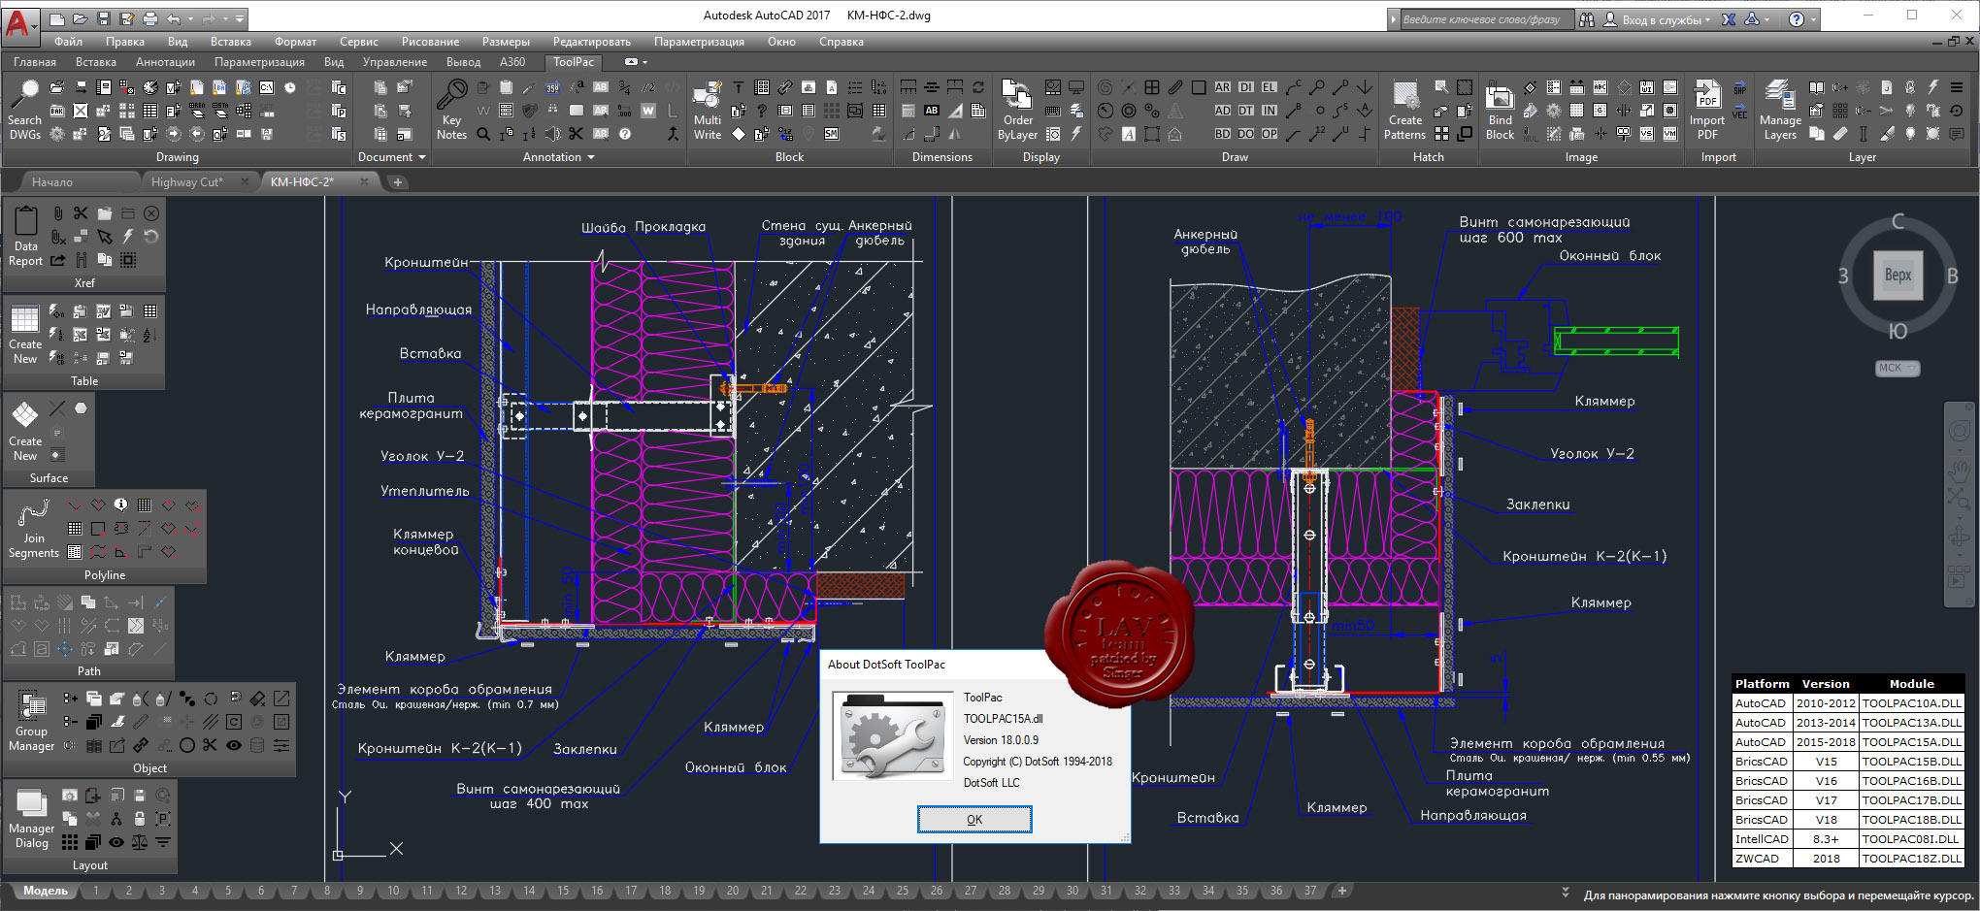This screenshot has height=911, width=1980.
Task: Click the rectangle tool in the Draw panel
Action: pos(1199,87)
